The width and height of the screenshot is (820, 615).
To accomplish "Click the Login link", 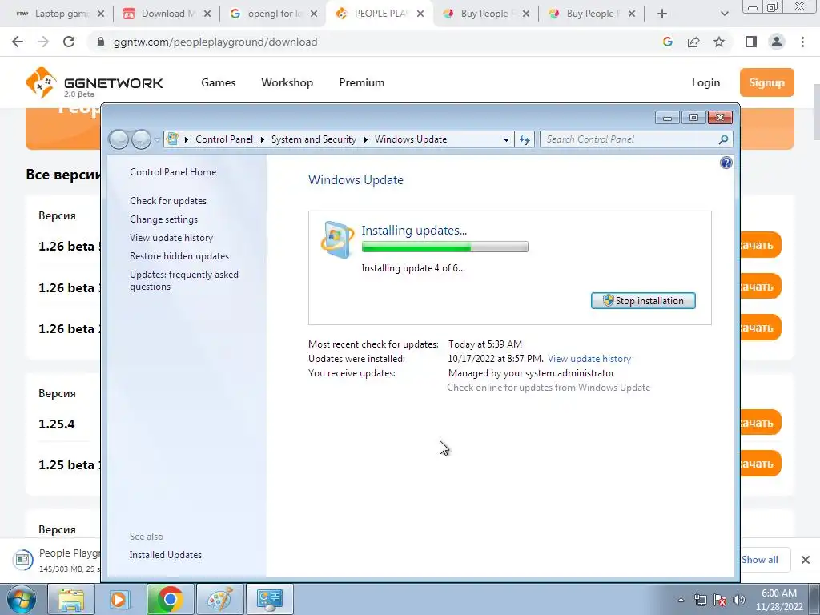I will point(705,82).
